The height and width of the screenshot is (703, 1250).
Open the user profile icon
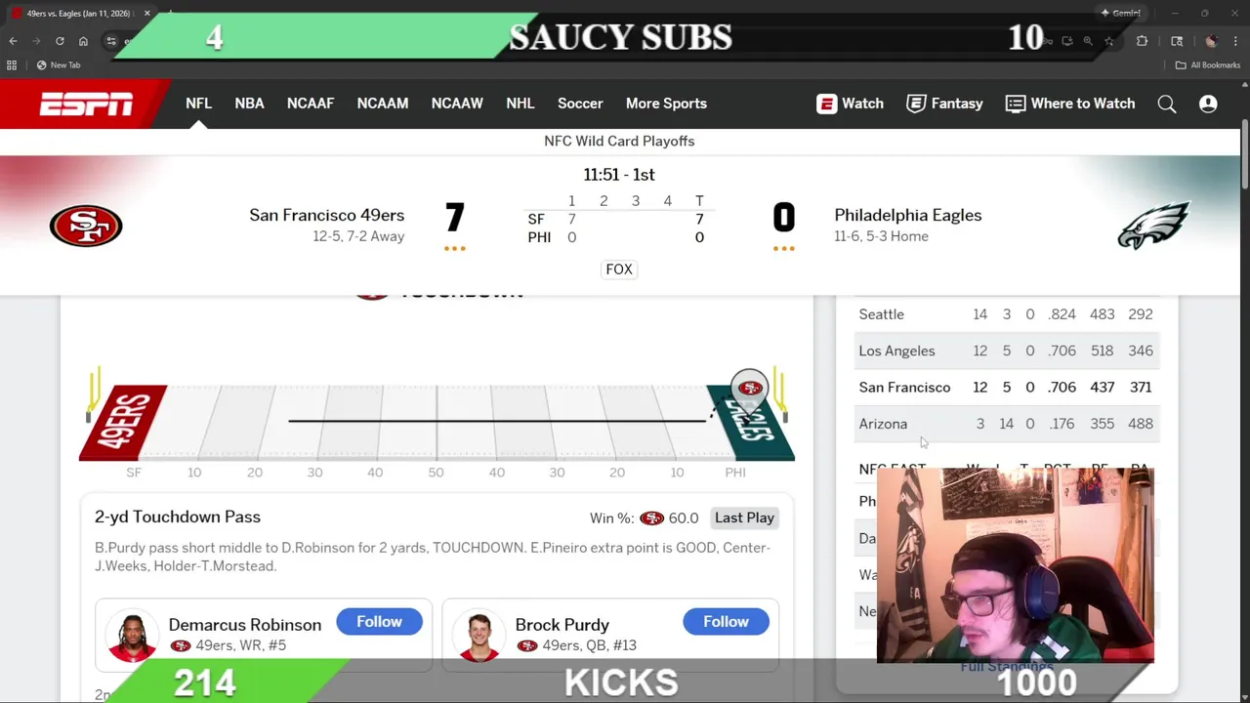[x=1208, y=103]
